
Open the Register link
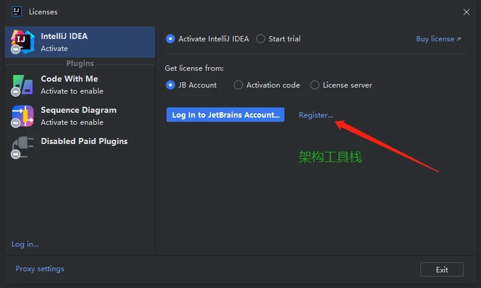pyautogui.click(x=316, y=115)
